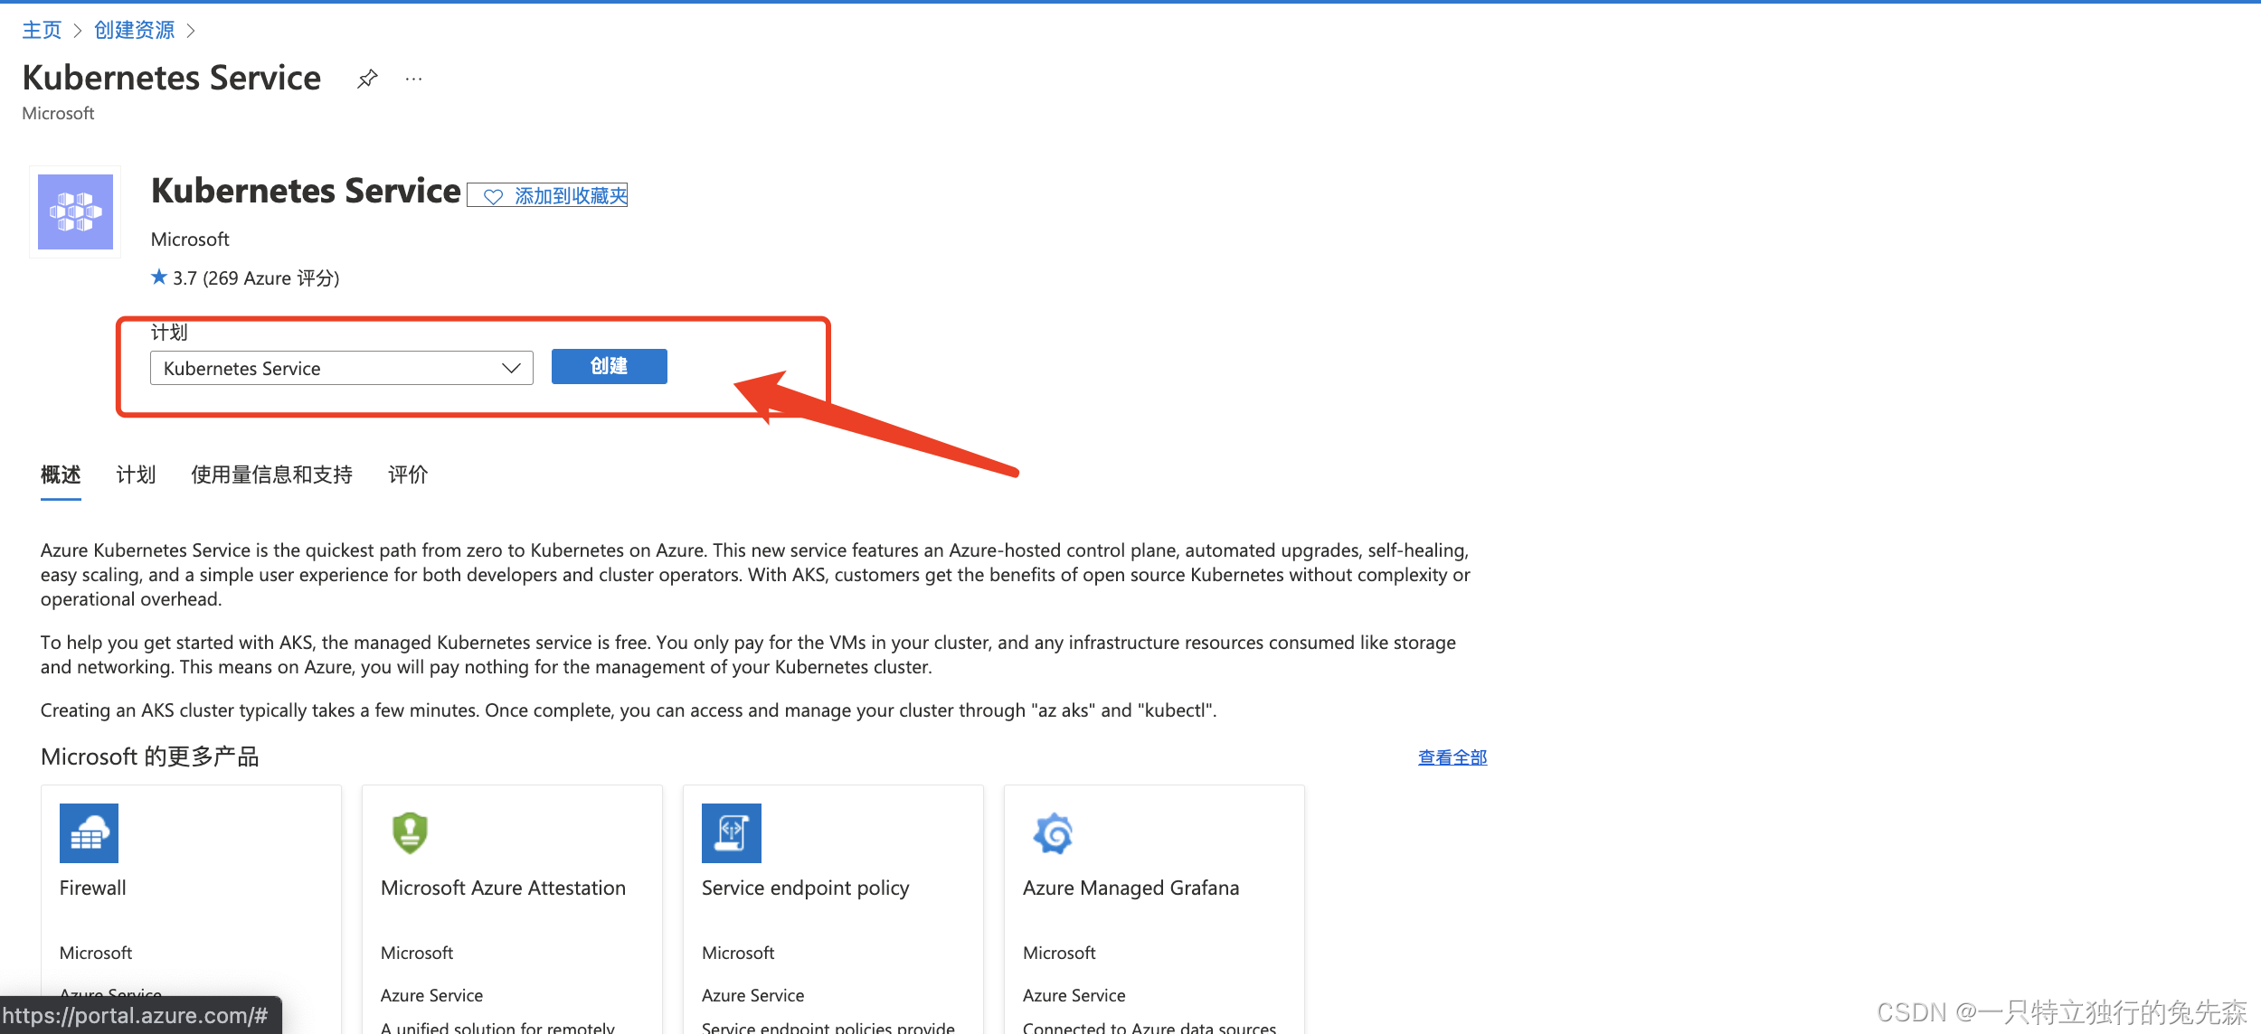Click the 3.7 (269 Azure 评分) rating text
Image resolution: width=2261 pixels, height=1034 pixels.
pyautogui.click(x=256, y=277)
